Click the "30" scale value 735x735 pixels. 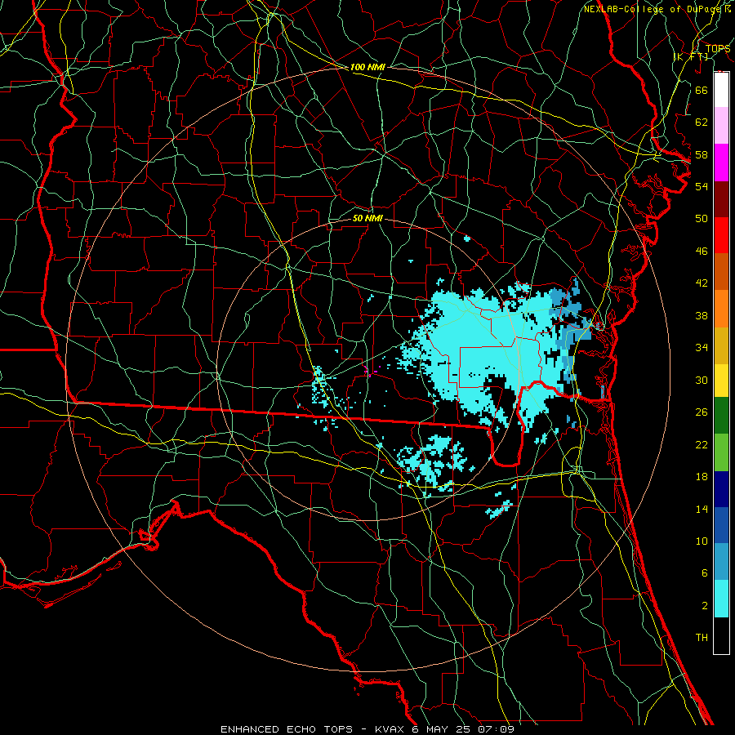coord(702,380)
